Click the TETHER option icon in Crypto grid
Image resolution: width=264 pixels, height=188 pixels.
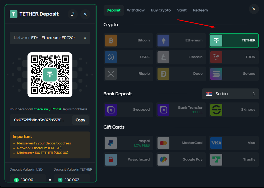tap(216, 40)
